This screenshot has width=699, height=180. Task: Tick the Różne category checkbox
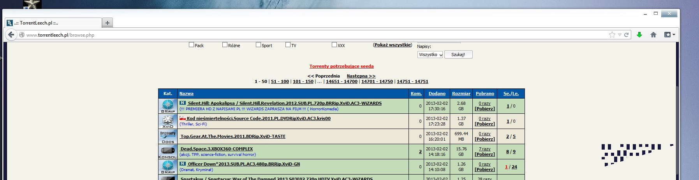pos(225,45)
